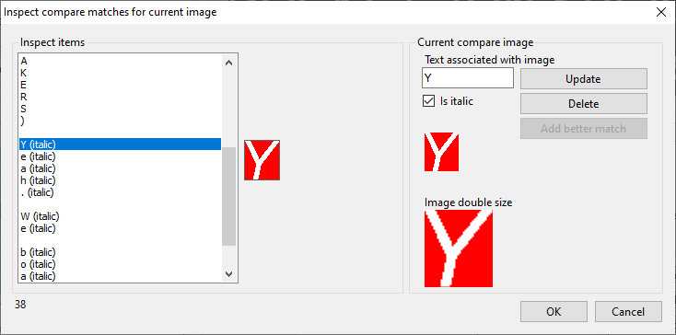Screen dimensions: 676x335
Task: Select the K item in the list
Action: (121, 73)
